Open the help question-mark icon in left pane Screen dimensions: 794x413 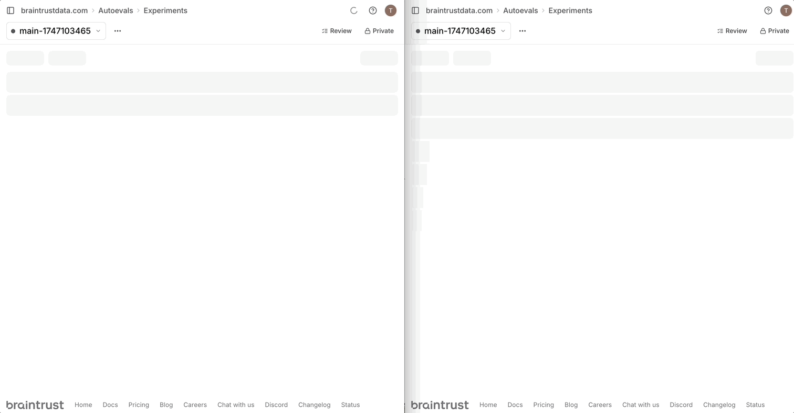373,10
